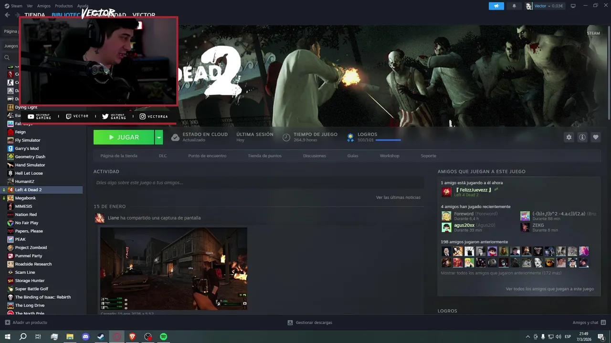Open the Feign game icon in library
611x343 pixels.
click(x=11, y=132)
